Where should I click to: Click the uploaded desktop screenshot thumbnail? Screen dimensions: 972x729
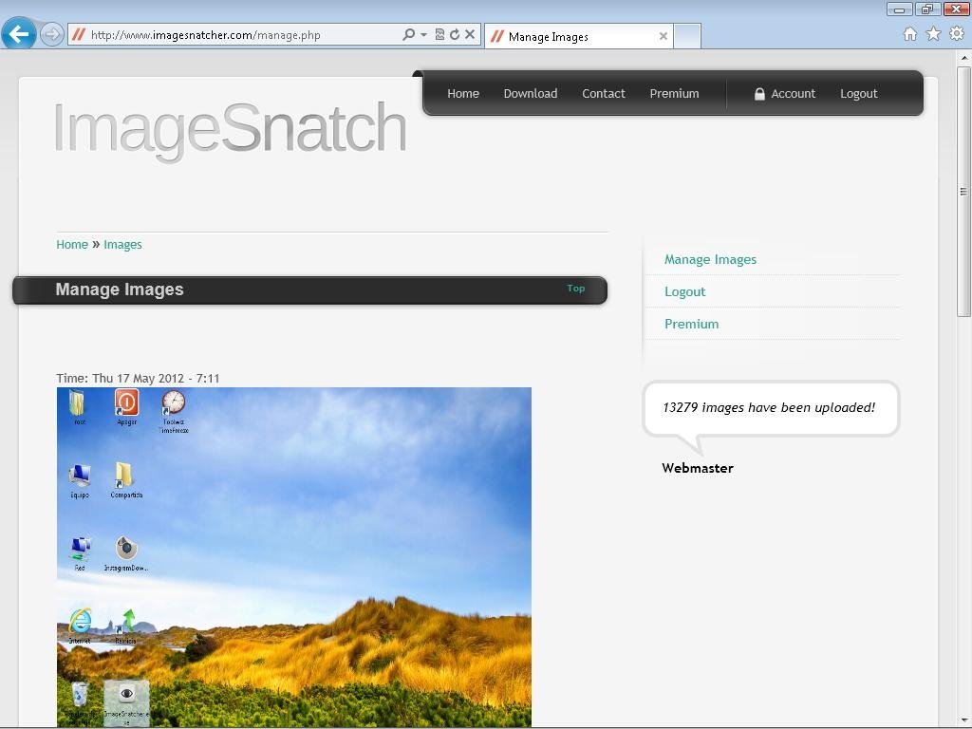294,557
